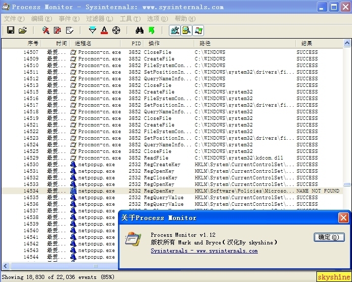The height and width of the screenshot is (282, 352).
Task: Open the 工具(T) menu
Action: 130,19
